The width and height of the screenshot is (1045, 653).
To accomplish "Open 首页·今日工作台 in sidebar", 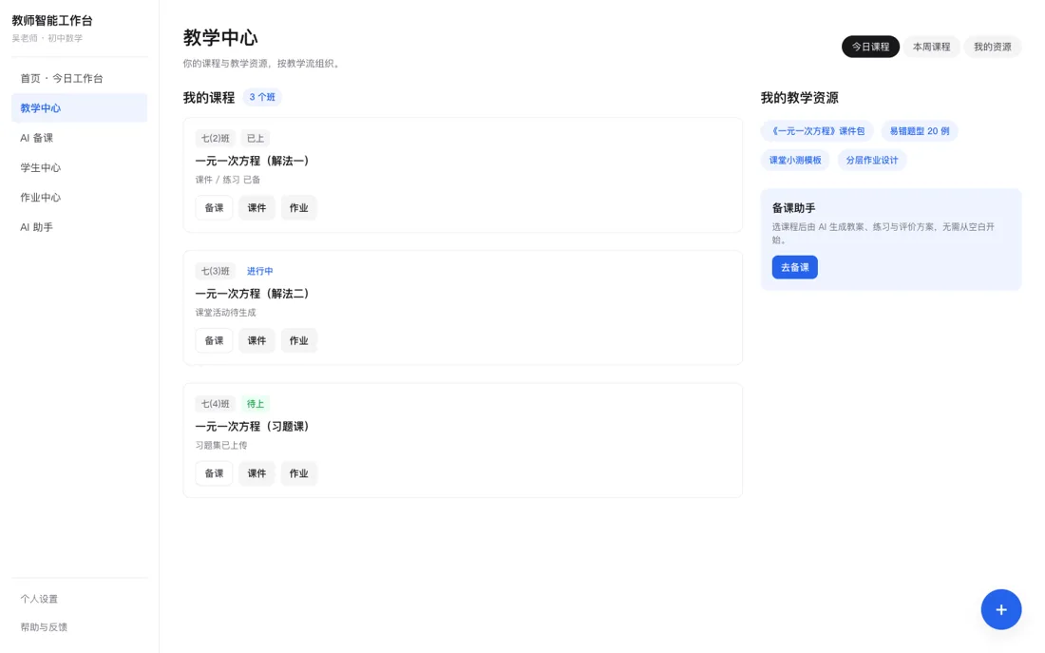I will point(79,78).
